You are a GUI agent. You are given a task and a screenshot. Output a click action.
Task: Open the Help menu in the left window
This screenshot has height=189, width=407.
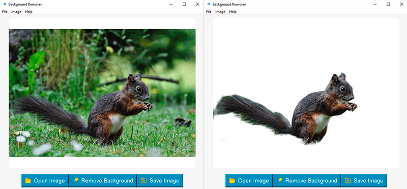29,12
